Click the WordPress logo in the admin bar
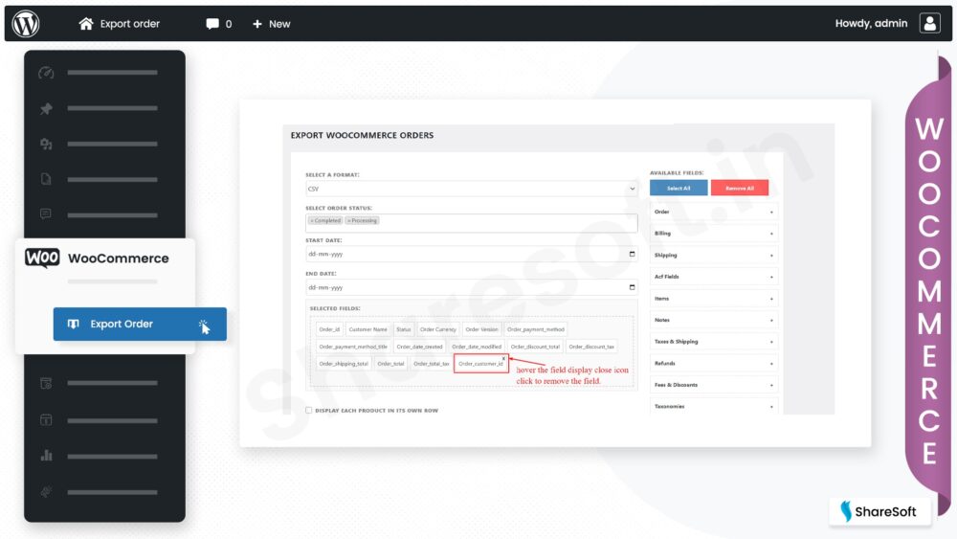This screenshot has width=957, height=539. point(26,24)
